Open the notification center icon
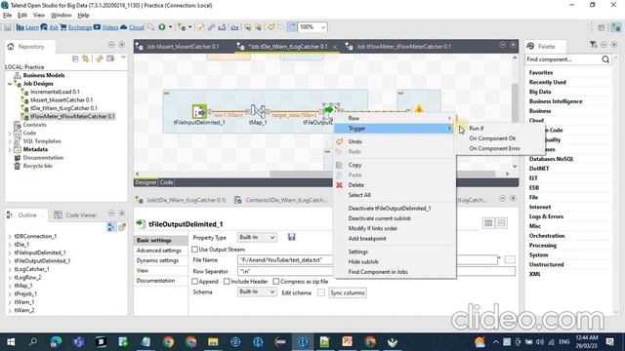This screenshot has height=351, width=625. pyautogui.click(x=609, y=342)
